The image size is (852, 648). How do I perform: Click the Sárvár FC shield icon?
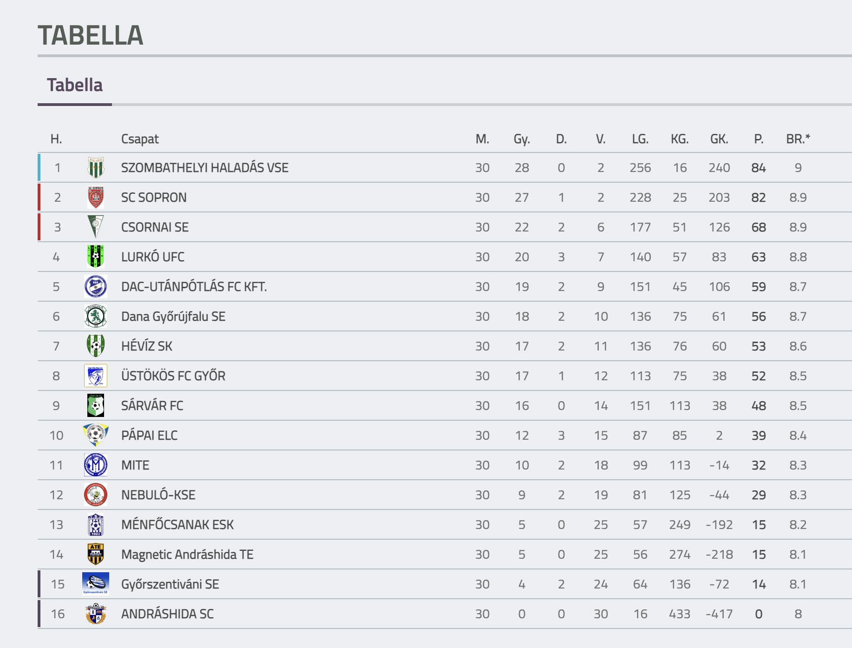[96, 405]
